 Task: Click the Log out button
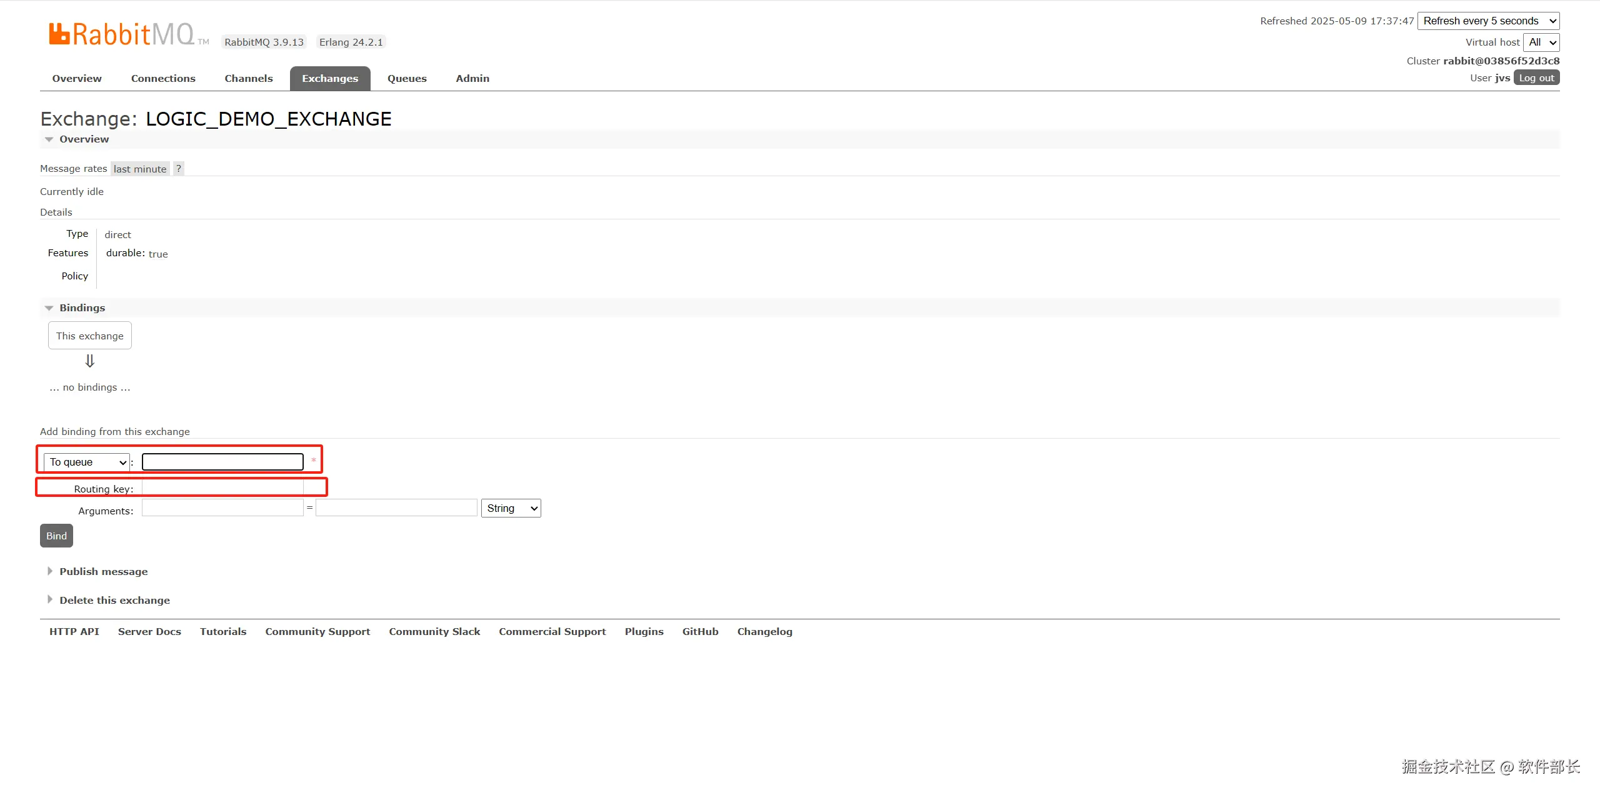[x=1536, y=78]
